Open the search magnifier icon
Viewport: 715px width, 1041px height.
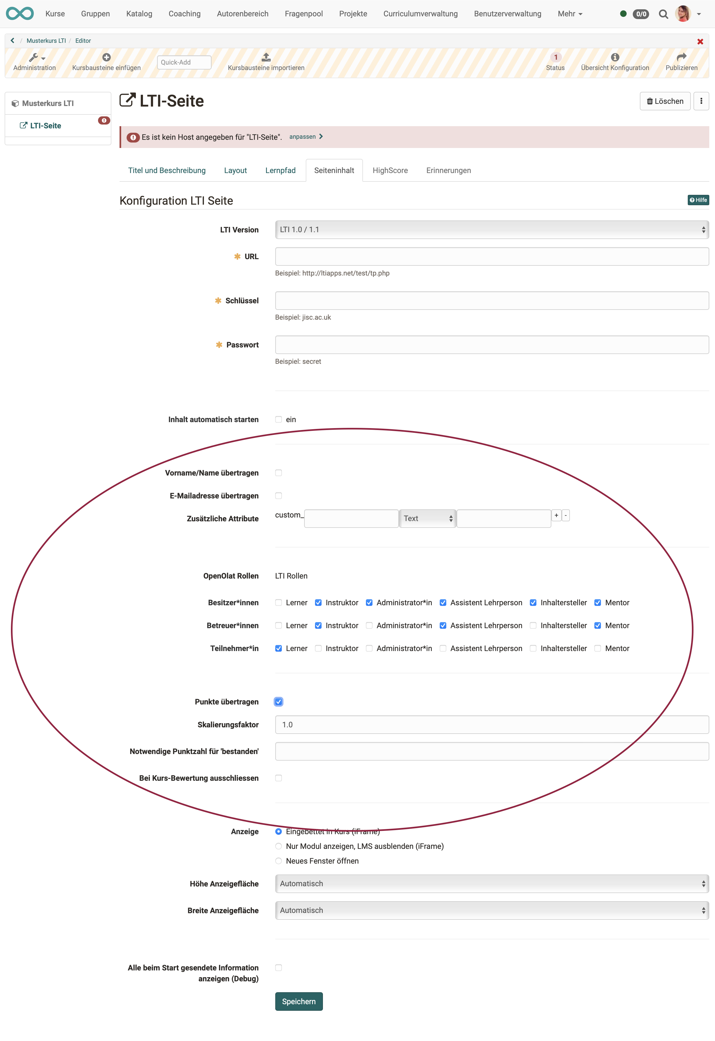(663, 14)
